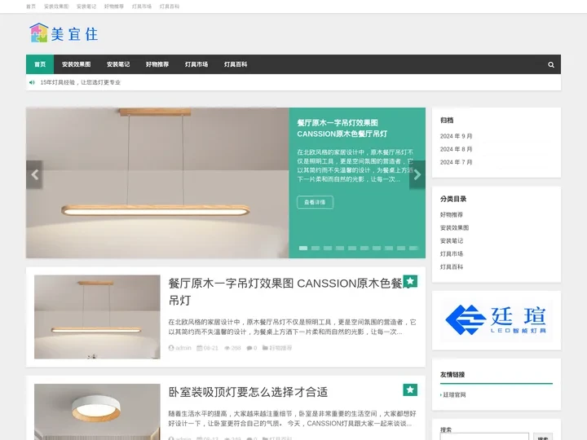Open the 2024 年 7 月 archive
This screenshot has width=587, height=440.
(x=456, y=162)
